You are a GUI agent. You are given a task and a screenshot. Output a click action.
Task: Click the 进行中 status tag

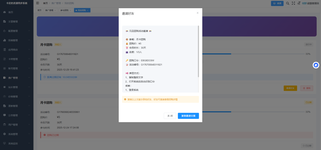pyautogui.click(x=308, y=45)
